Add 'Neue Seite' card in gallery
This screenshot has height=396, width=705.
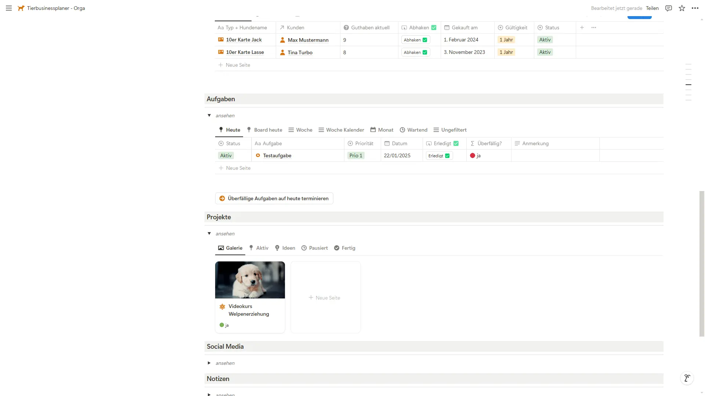click(x=326, y=297)
